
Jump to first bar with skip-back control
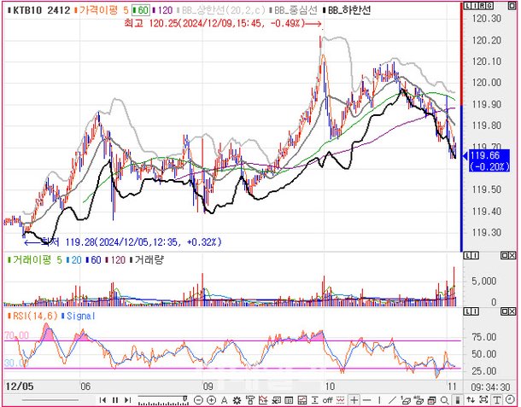click(103, 400)
